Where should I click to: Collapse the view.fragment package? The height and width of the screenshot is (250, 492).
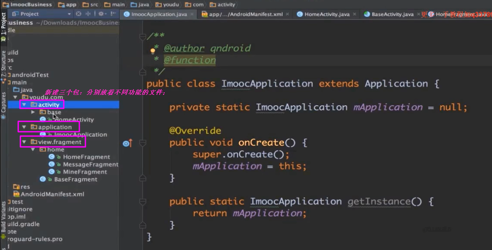24,142
